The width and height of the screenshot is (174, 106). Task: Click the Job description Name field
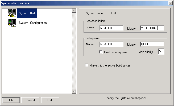(x=111, y=28)
